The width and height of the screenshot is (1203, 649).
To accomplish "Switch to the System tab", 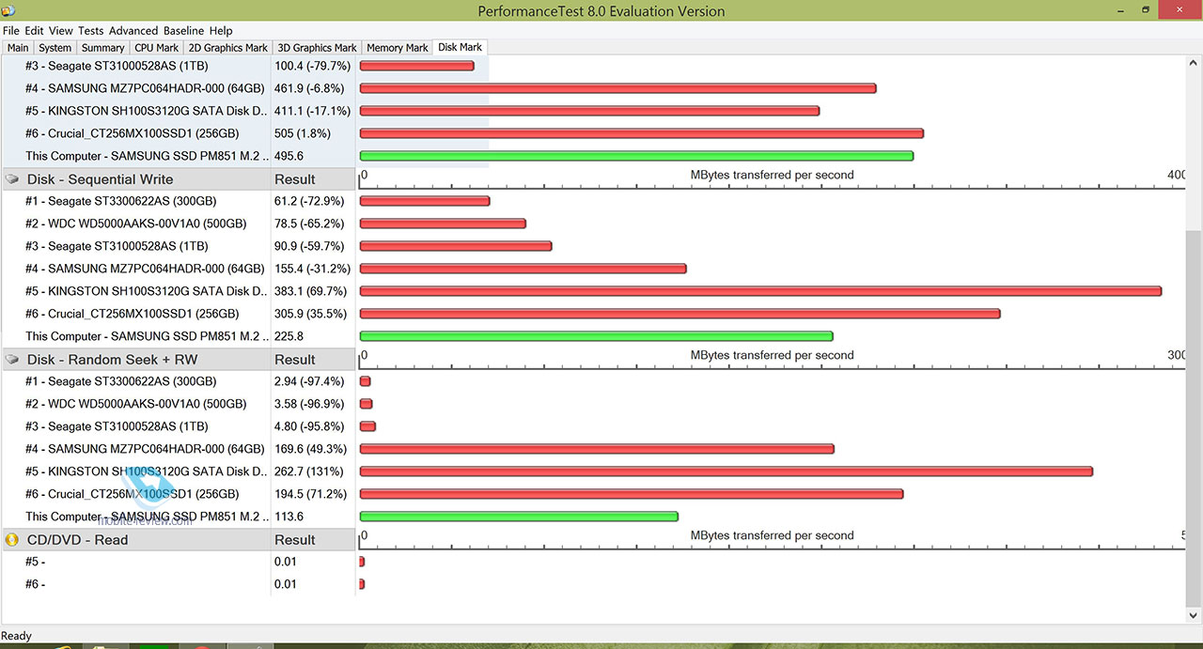I will coord(55,48).
